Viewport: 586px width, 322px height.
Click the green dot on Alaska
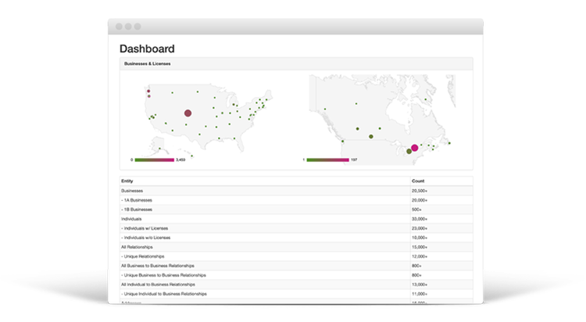159,148
